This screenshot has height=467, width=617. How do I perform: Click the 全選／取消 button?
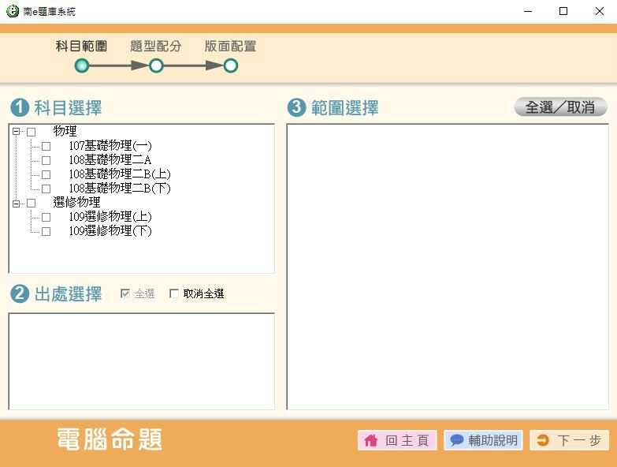tap(561, 106)
